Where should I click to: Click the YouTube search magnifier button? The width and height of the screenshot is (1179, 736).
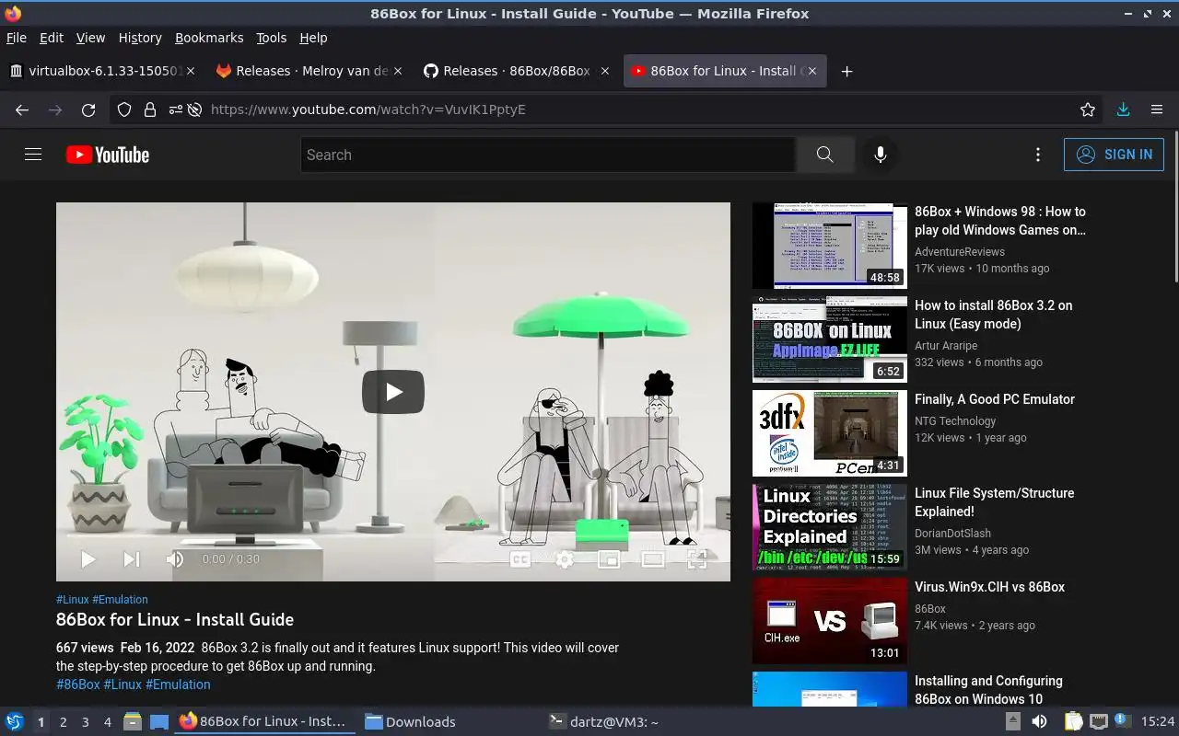pyautogui.click(x=824, y=155)
